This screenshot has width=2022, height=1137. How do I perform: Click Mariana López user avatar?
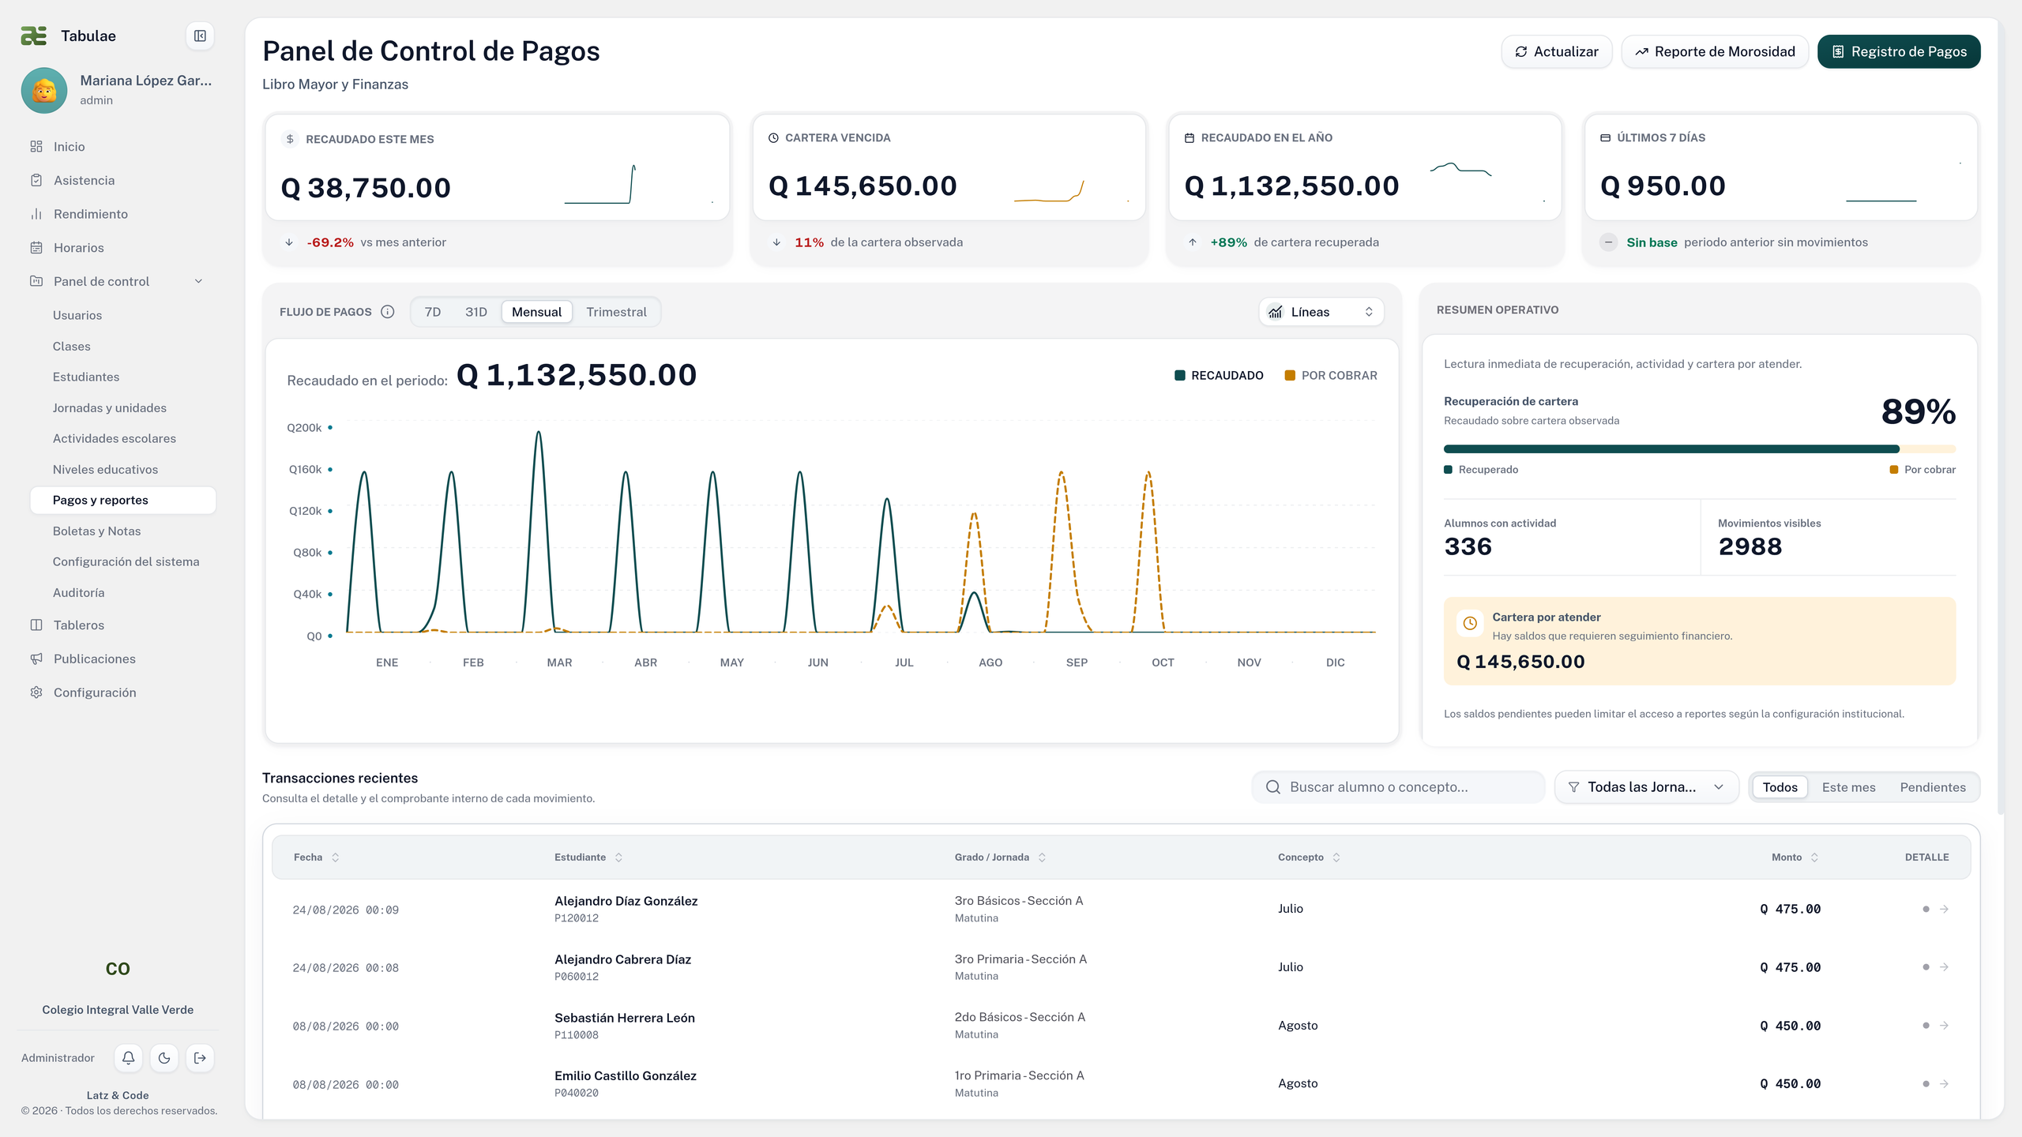[x=44, y=90]
